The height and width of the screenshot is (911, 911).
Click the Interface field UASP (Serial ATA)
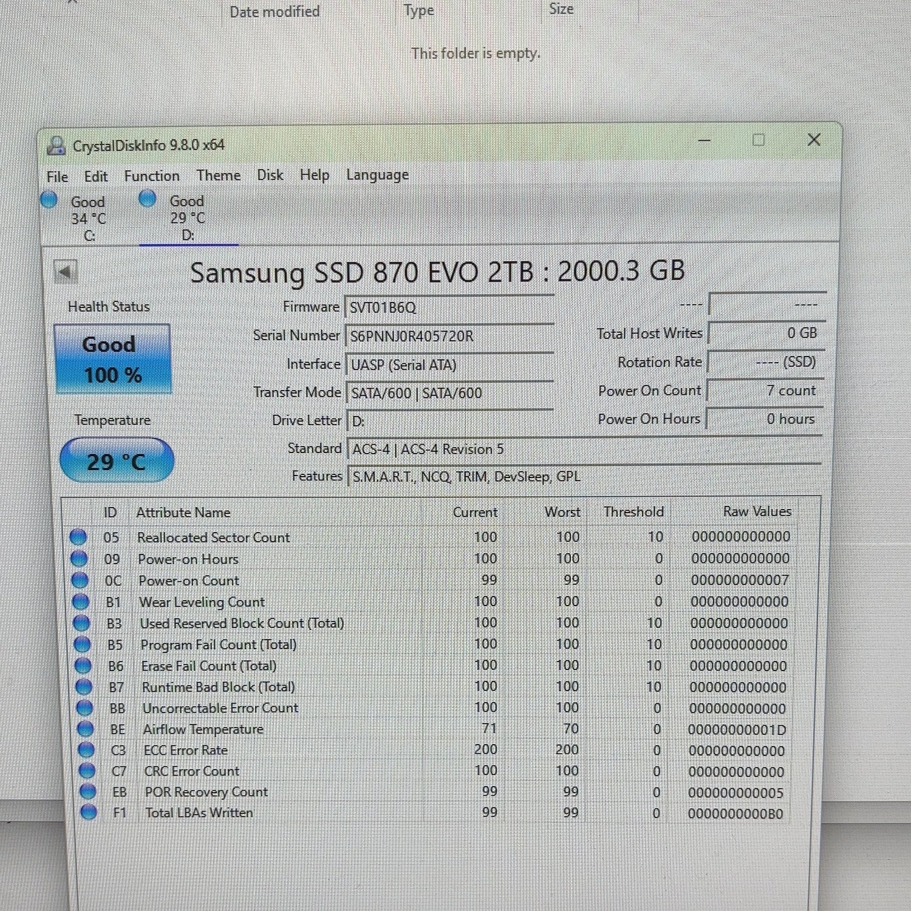[450, 364]
